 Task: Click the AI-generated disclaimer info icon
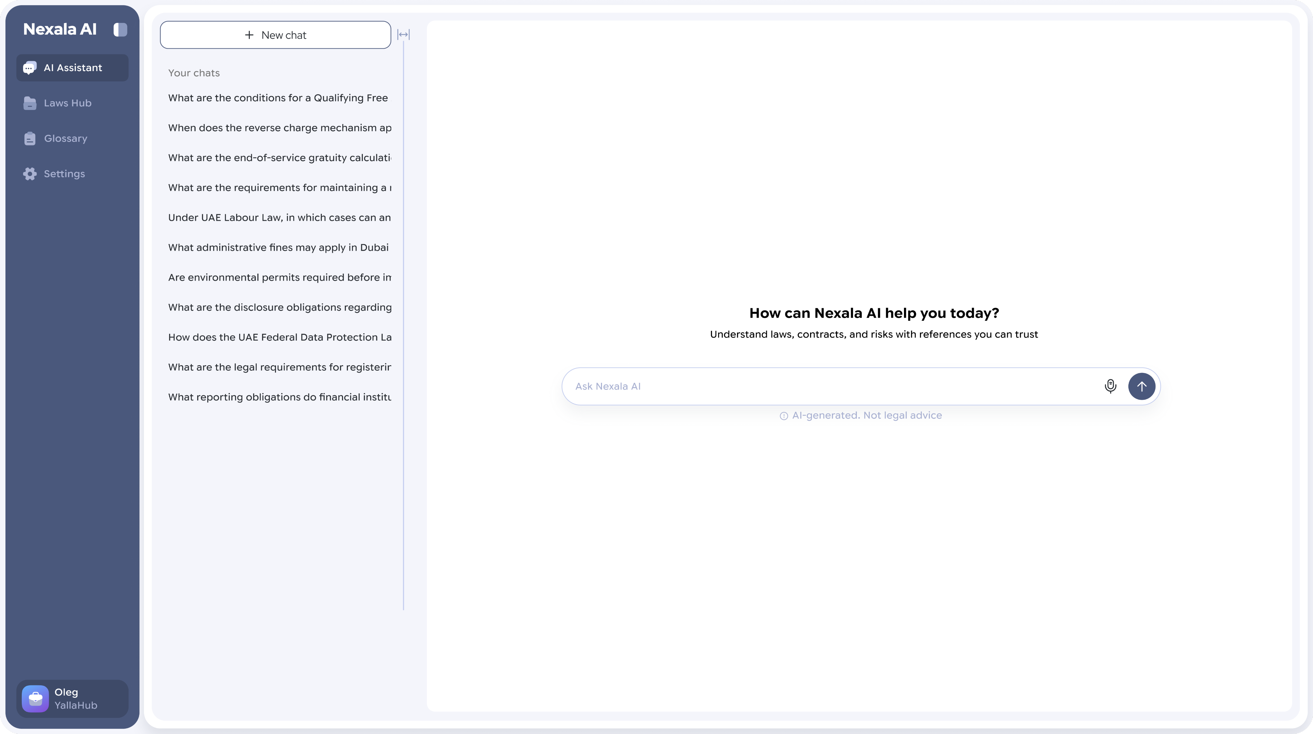pyautogui.click(x=783, y=416)
